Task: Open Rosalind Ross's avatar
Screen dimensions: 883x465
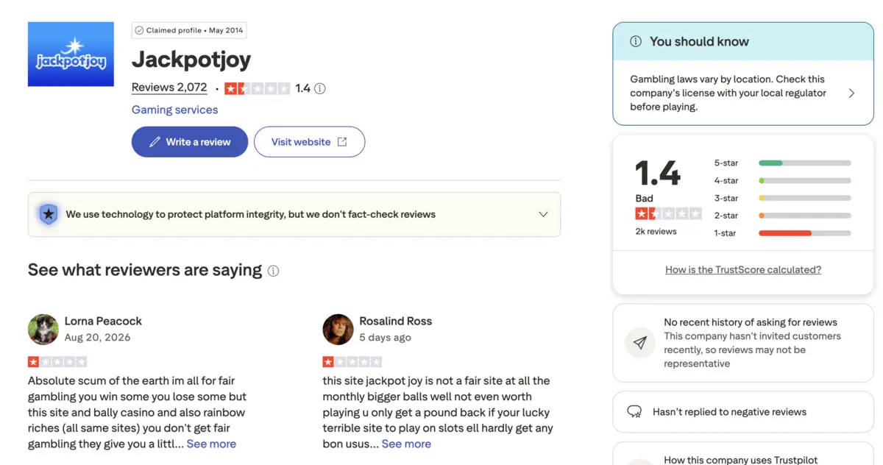Action: click(338, 330)
